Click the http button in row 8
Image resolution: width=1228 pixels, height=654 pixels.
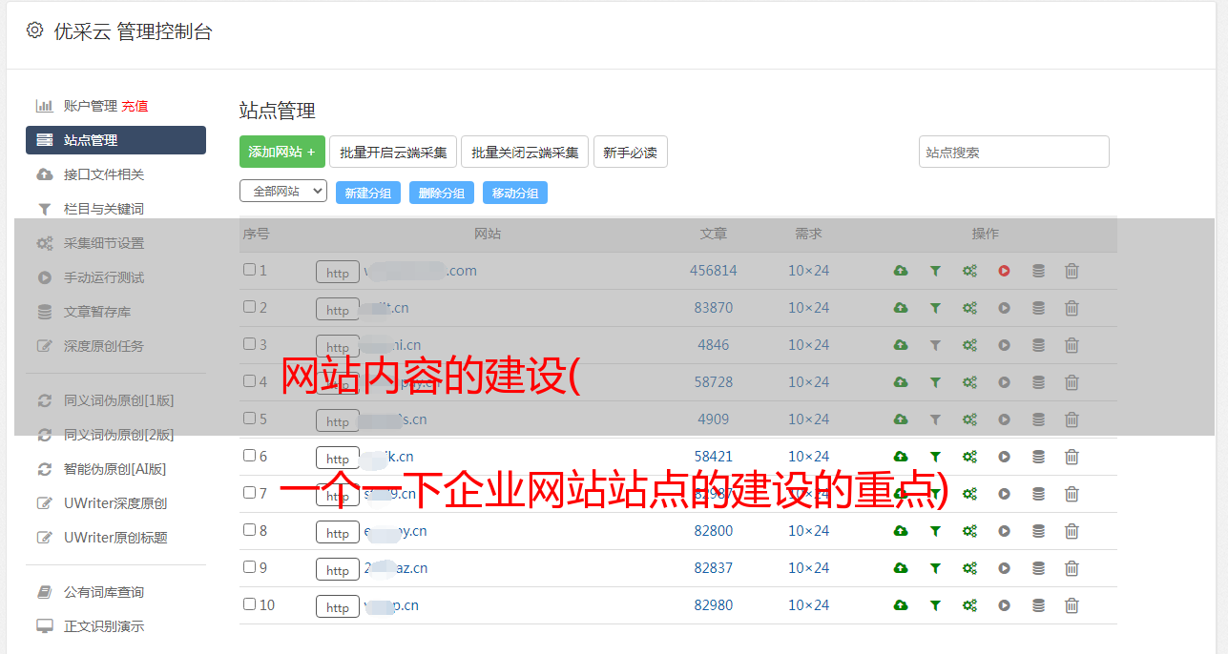click(x=338, y=533)
